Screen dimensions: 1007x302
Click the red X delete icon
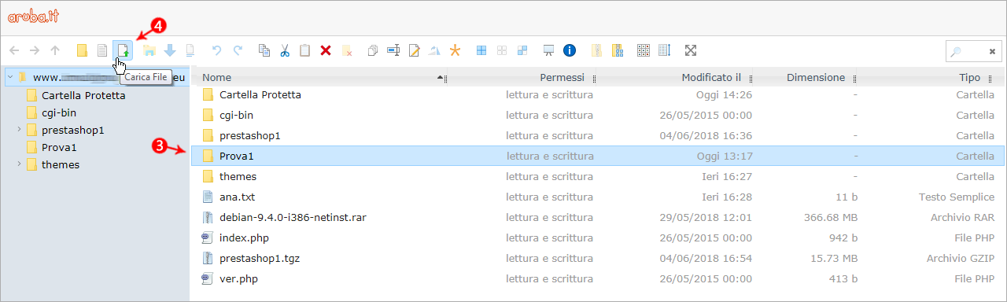pos(326,50)
